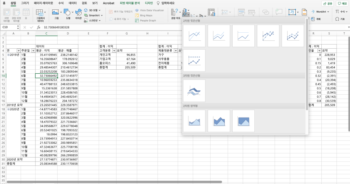Select the 3D line chart thumbnail

point(194,91)
